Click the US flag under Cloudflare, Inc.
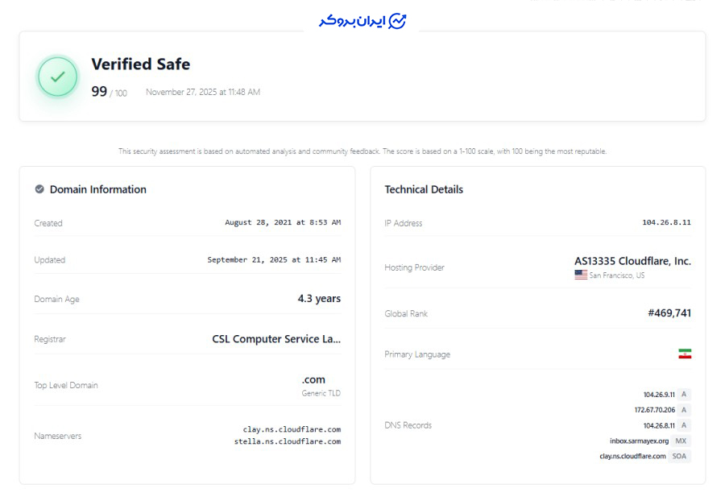 pyautogui.click(x=581, y=275)
